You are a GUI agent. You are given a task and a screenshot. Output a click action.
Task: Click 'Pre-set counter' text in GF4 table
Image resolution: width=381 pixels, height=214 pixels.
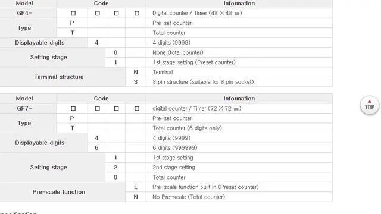(172, 23)
